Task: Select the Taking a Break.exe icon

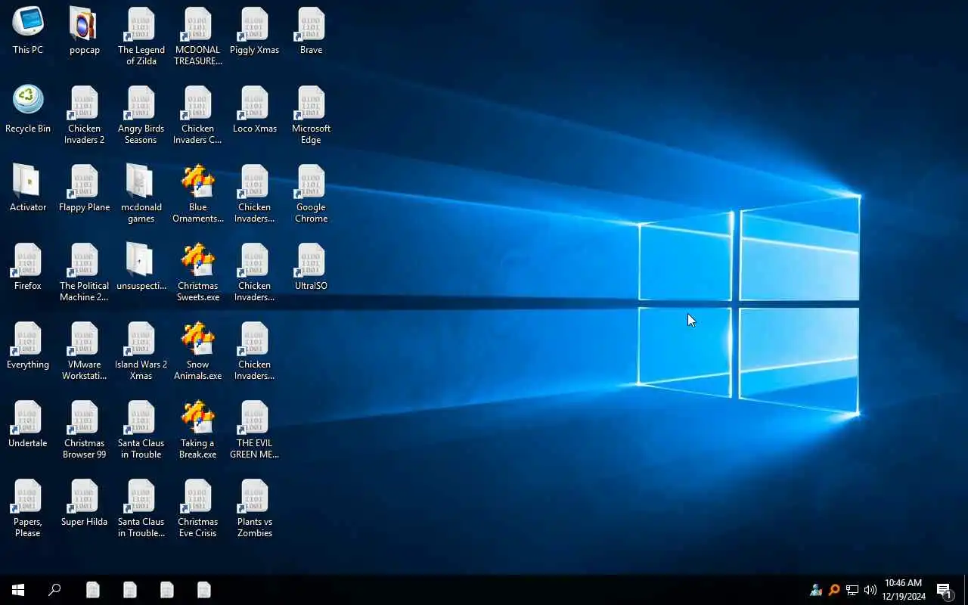Action: click(x=198, y=429)
